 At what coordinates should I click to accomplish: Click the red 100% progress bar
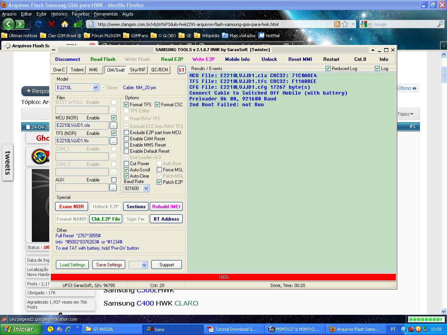pyautogui.click(x=223, y=277)
